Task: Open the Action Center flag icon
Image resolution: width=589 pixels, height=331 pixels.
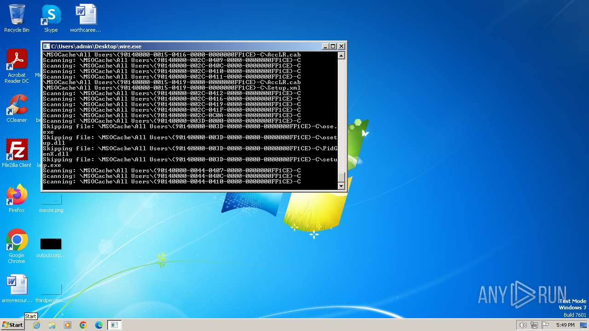Action: [x=545, y=325]
